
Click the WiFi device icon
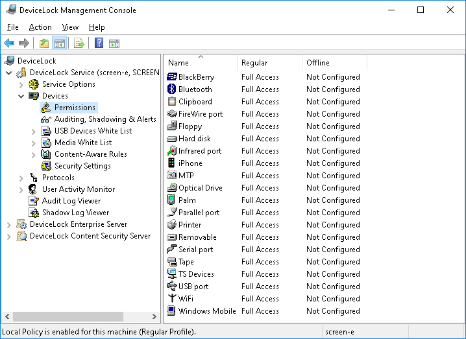coord(172,299)
